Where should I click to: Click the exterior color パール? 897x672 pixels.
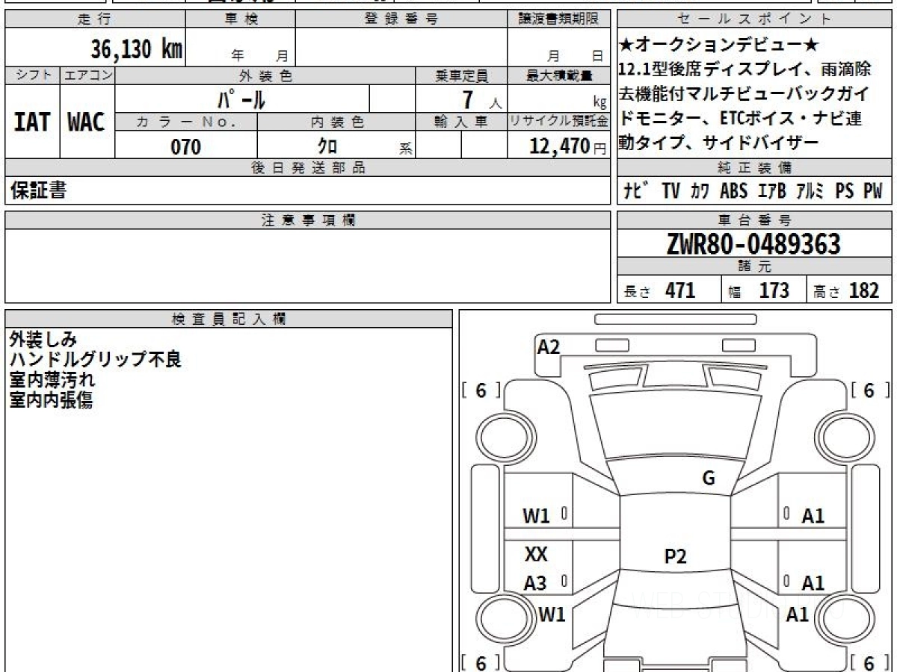click(x=241, y=99)
